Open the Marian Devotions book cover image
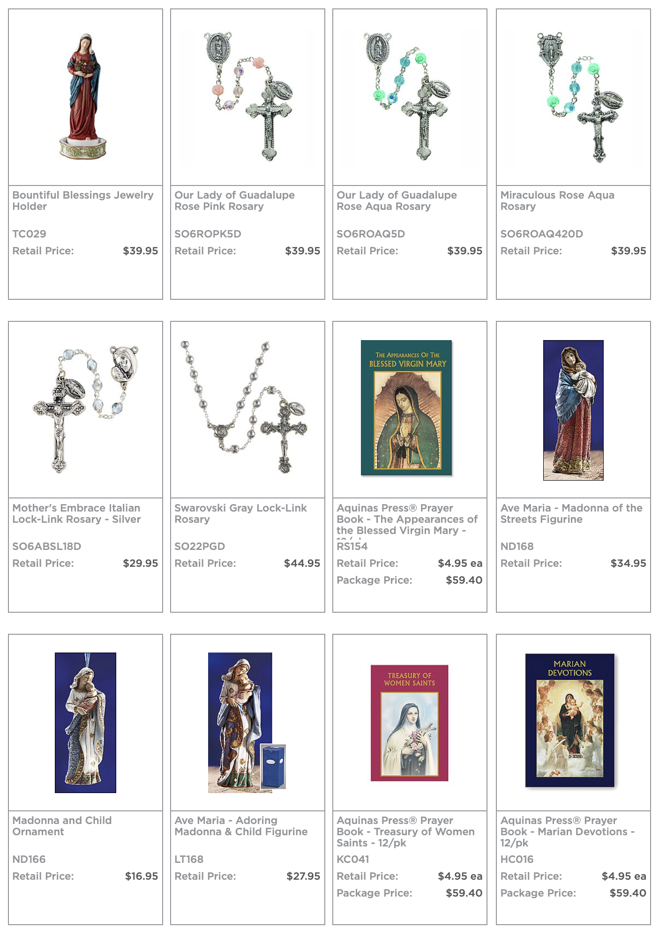Viewport: 659px width, 935px height. coord(569,720)
